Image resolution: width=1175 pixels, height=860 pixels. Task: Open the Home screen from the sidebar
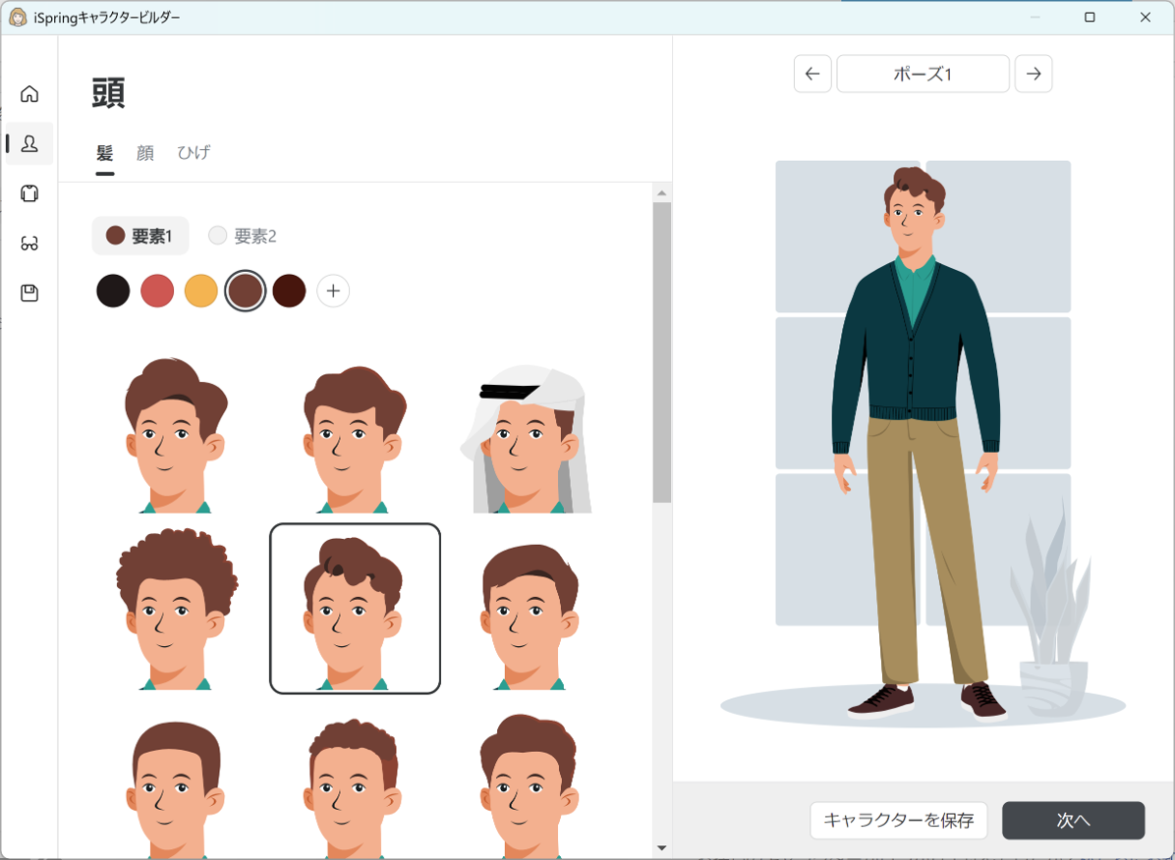30,93
